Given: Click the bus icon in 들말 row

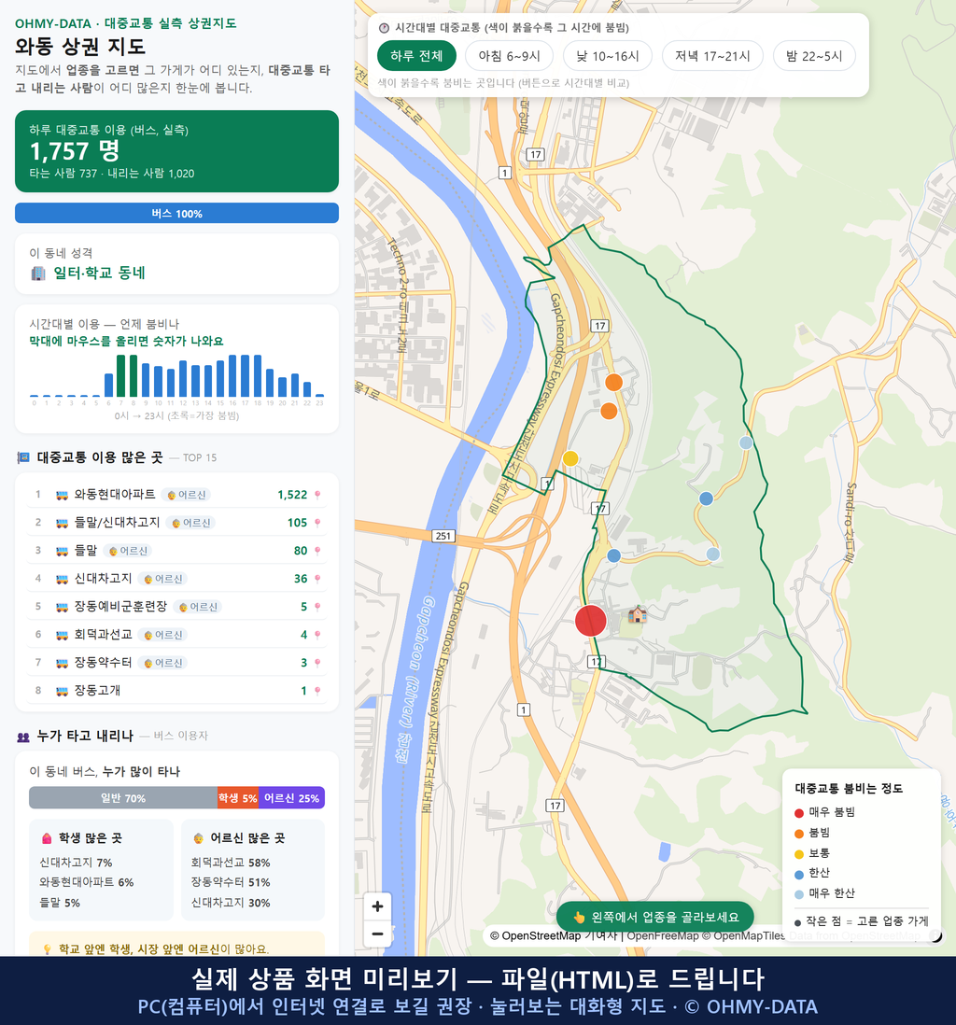Looking at the screenshot, I should click(63, 551).
